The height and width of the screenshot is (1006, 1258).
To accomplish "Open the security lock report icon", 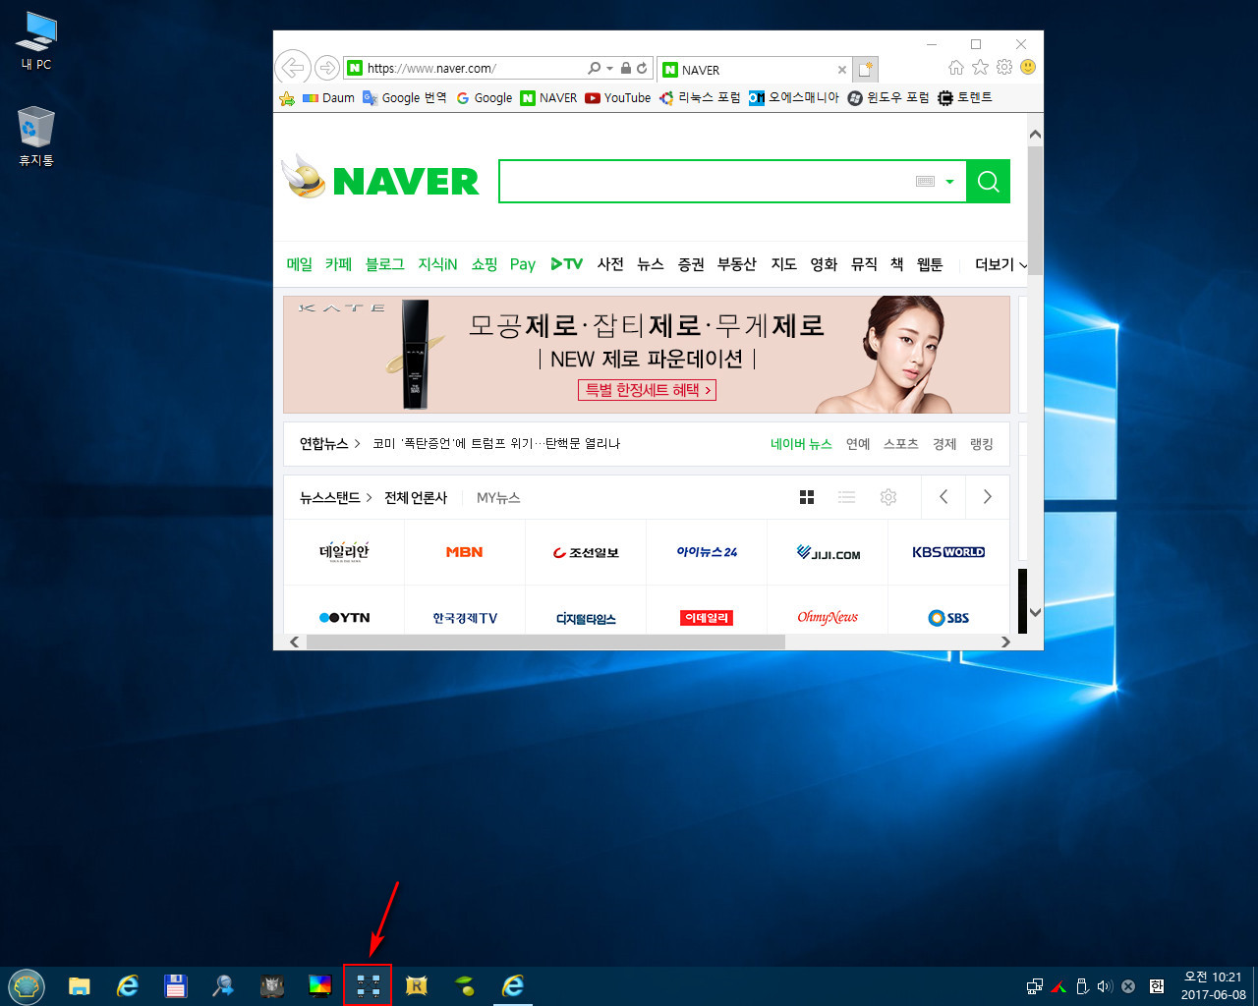I will click(625, 68).
